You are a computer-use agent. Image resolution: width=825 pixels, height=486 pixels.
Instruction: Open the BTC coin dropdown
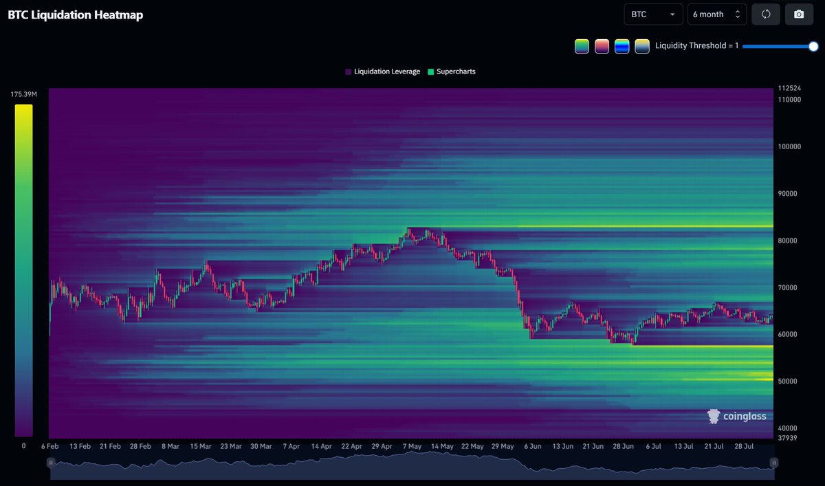653,14
